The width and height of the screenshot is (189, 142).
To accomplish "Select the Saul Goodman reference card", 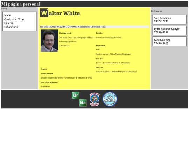I will click(x=169, y=20).
